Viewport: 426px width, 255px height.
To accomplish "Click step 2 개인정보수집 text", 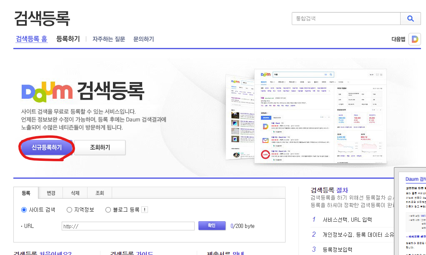I will point(358,234).
